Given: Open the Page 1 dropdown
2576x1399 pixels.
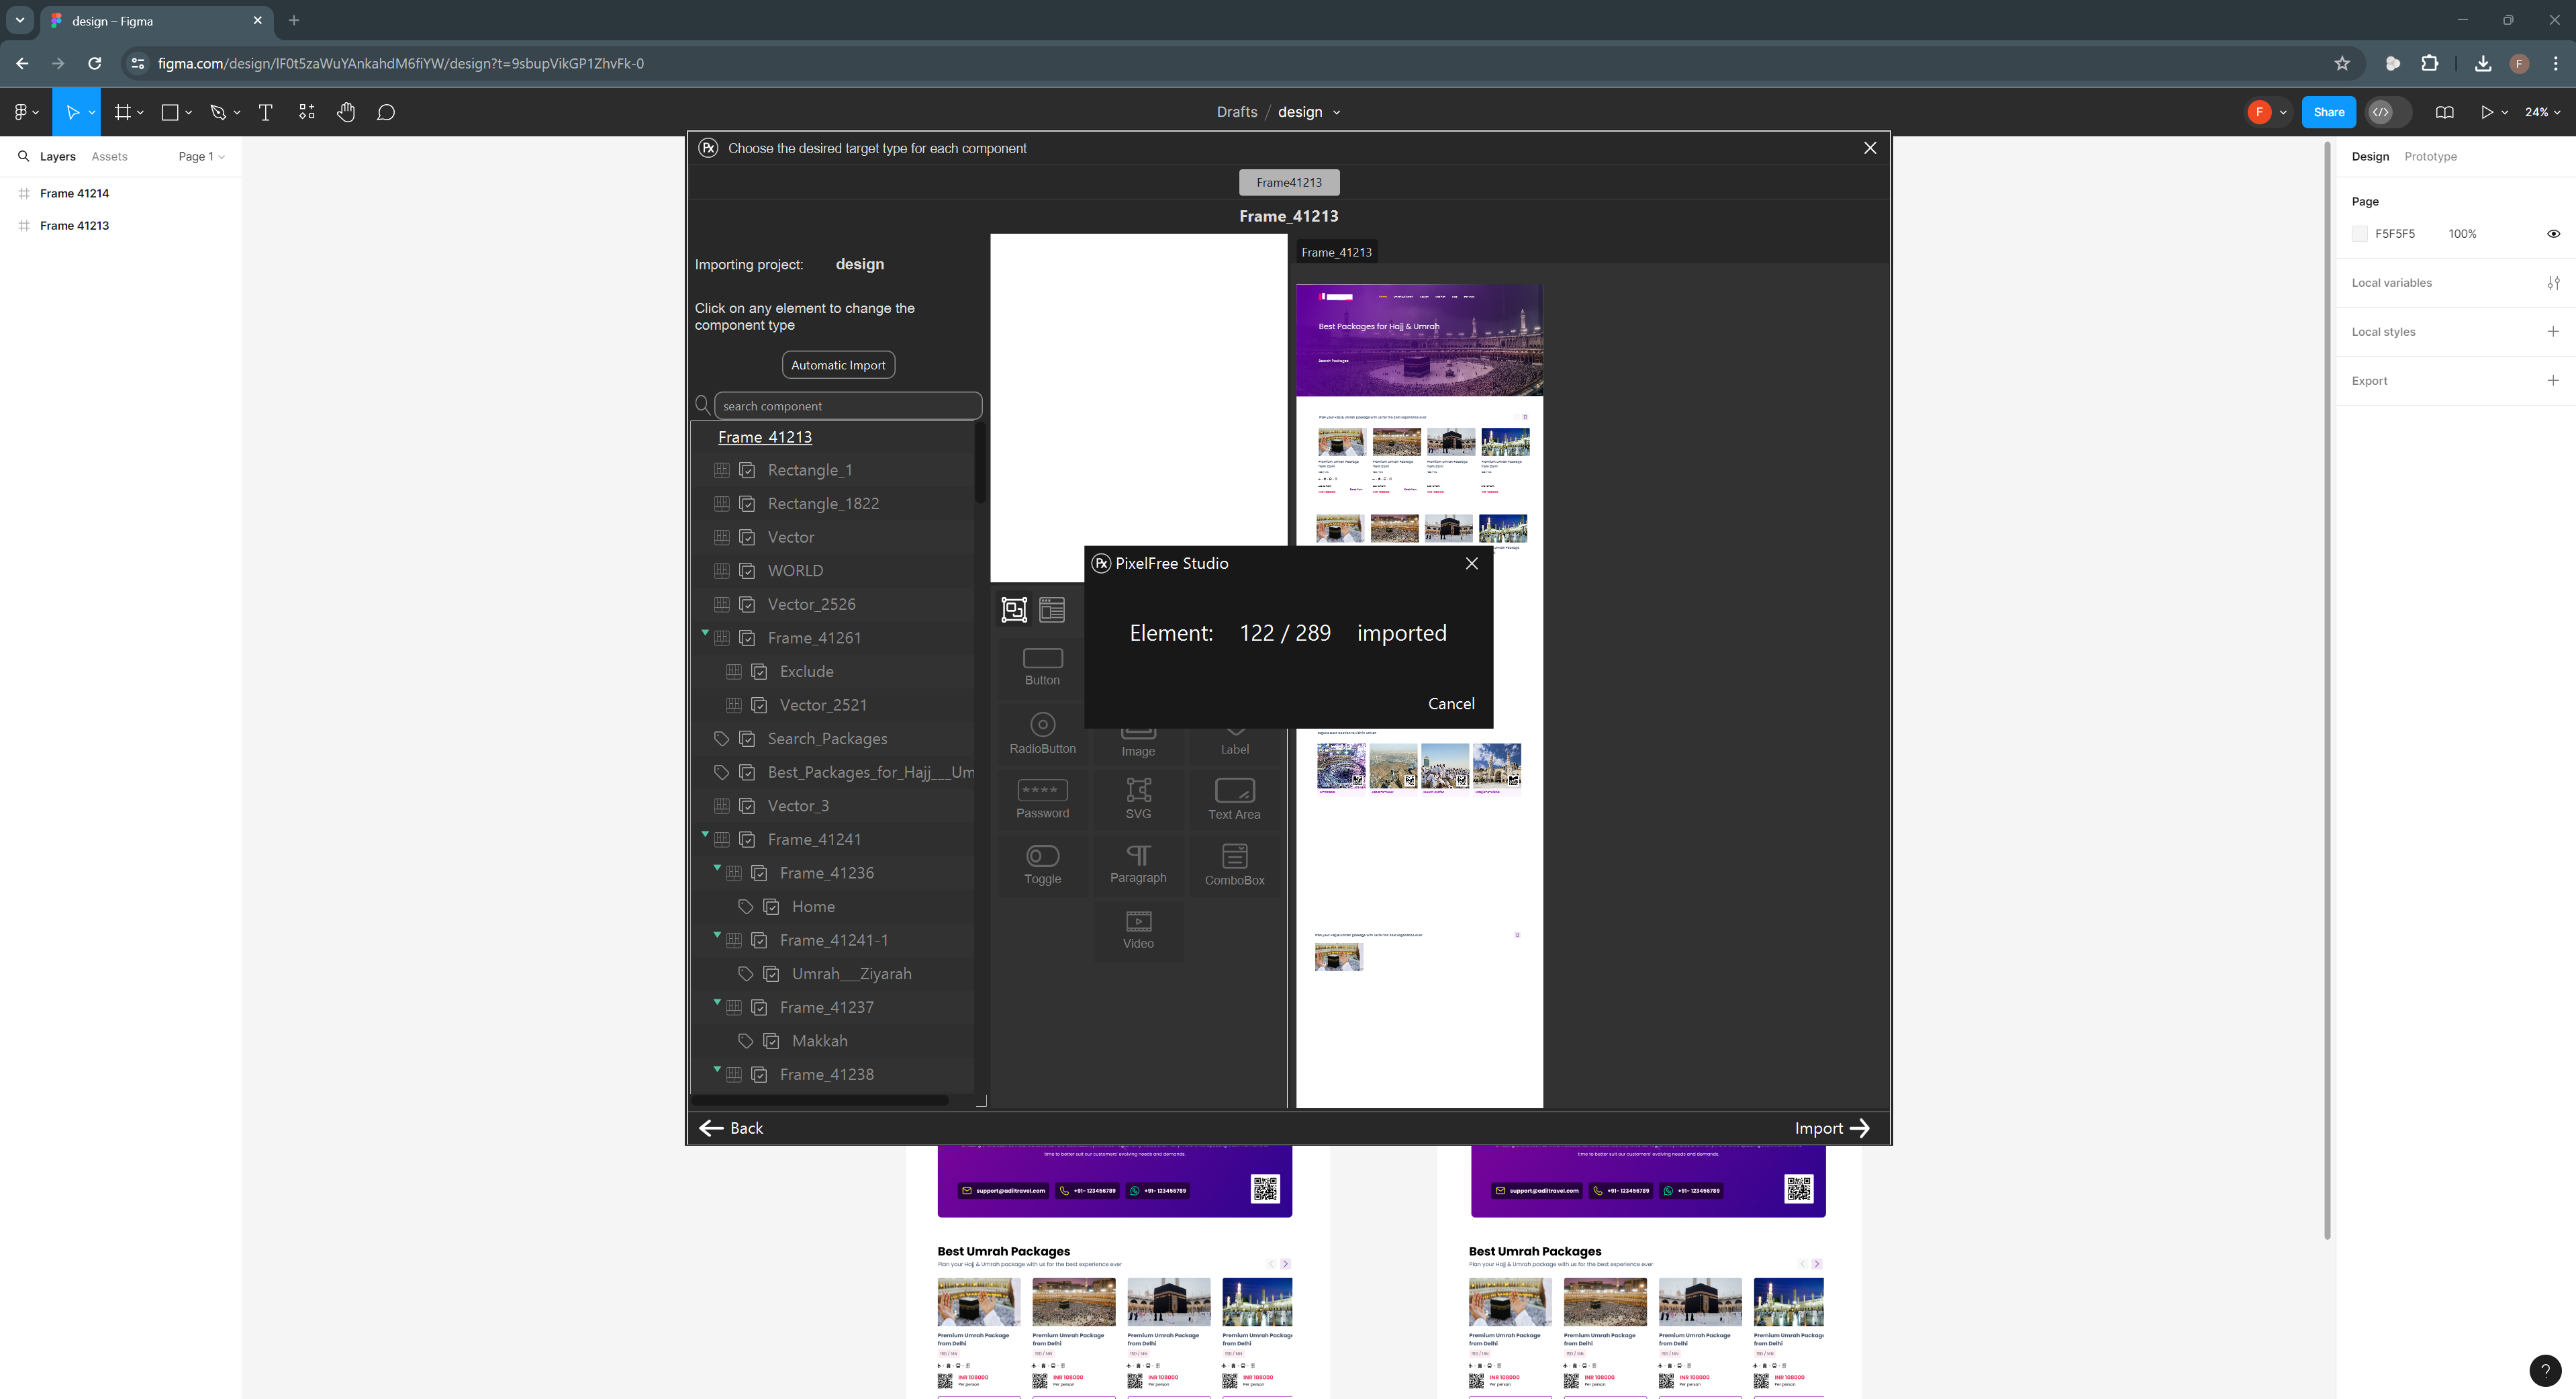Looking at the screenshot, I should click(x=201, y=156).
